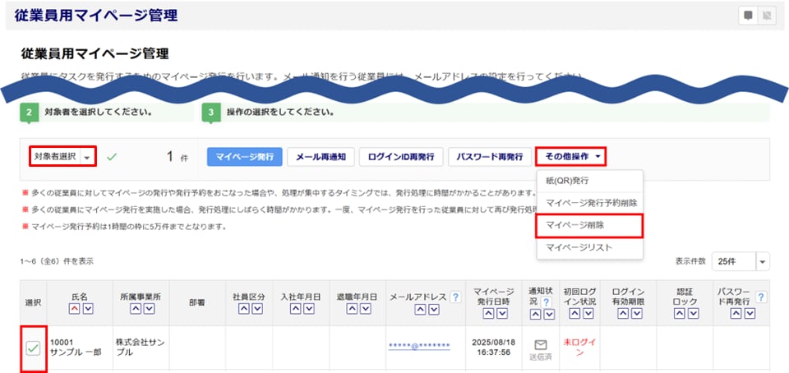Open help icon beside パスワード再発行 column header
This screenshot has width=789, height=373.
(760, 297)
